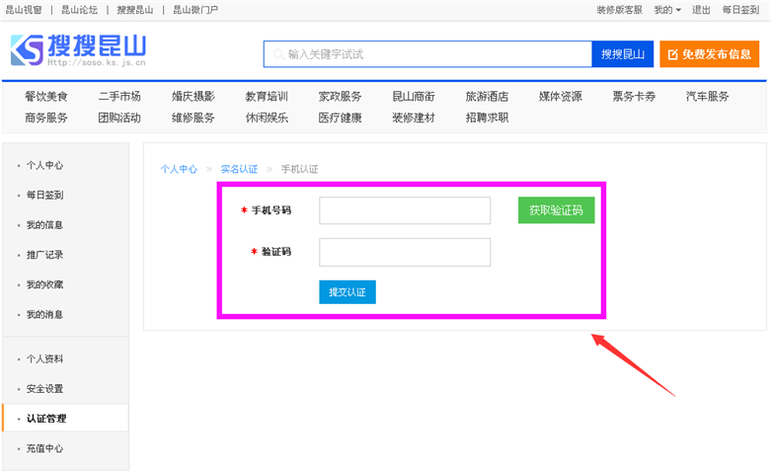Open 我的收藏 in left sidebar
The height and width of the screenshot is (473, 770).
tap(44, 284)
